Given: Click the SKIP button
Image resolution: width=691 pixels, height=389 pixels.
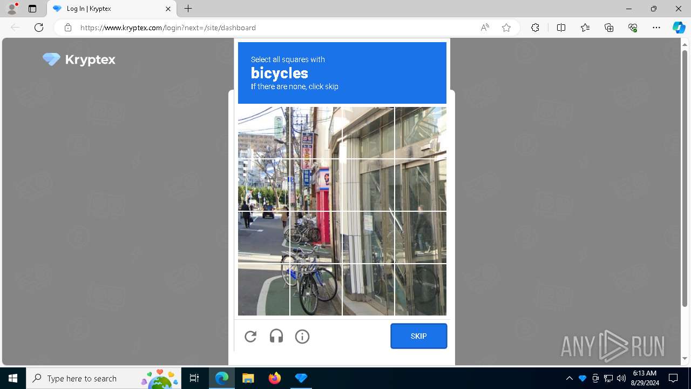Looking at the screenshot, I should [x=419, y=336].
